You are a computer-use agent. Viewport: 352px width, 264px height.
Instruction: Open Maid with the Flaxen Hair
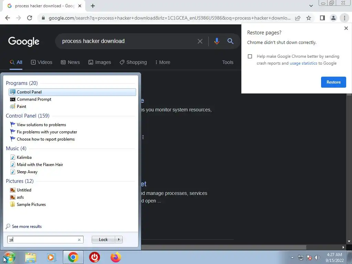point(72,165)
